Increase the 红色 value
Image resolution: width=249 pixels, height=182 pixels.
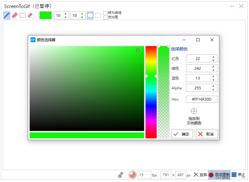(213, 57)
